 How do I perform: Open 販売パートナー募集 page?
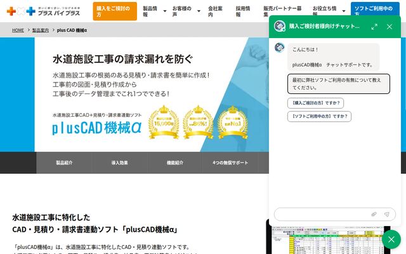282,11
